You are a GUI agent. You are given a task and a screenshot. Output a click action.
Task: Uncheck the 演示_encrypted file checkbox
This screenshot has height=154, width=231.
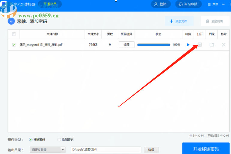point(14,45)
